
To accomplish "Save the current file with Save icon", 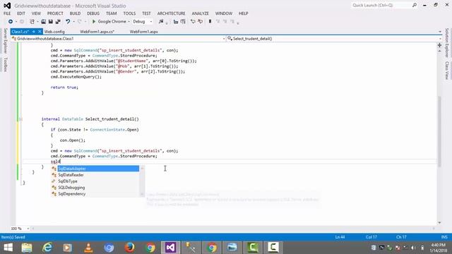I will [x=50, y=22].
